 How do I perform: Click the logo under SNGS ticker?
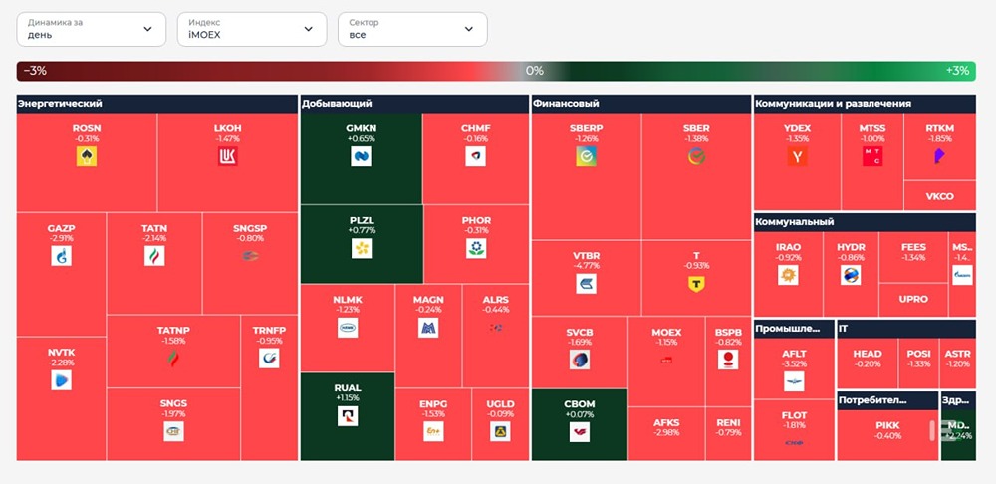pos(173,431)
